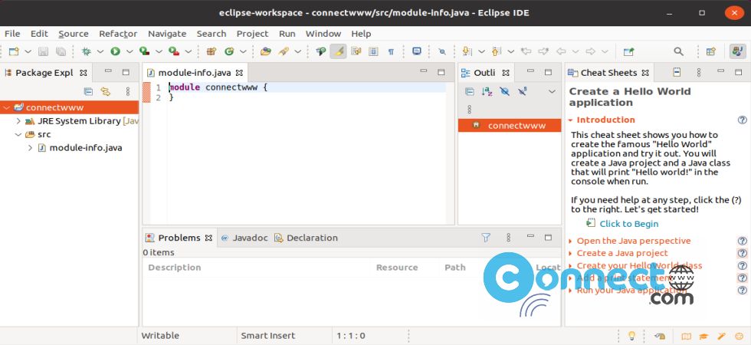This screenshot has height=345, width=751.
Task: Open dropdown arrow next to Run icon
Action: point(130,51)
